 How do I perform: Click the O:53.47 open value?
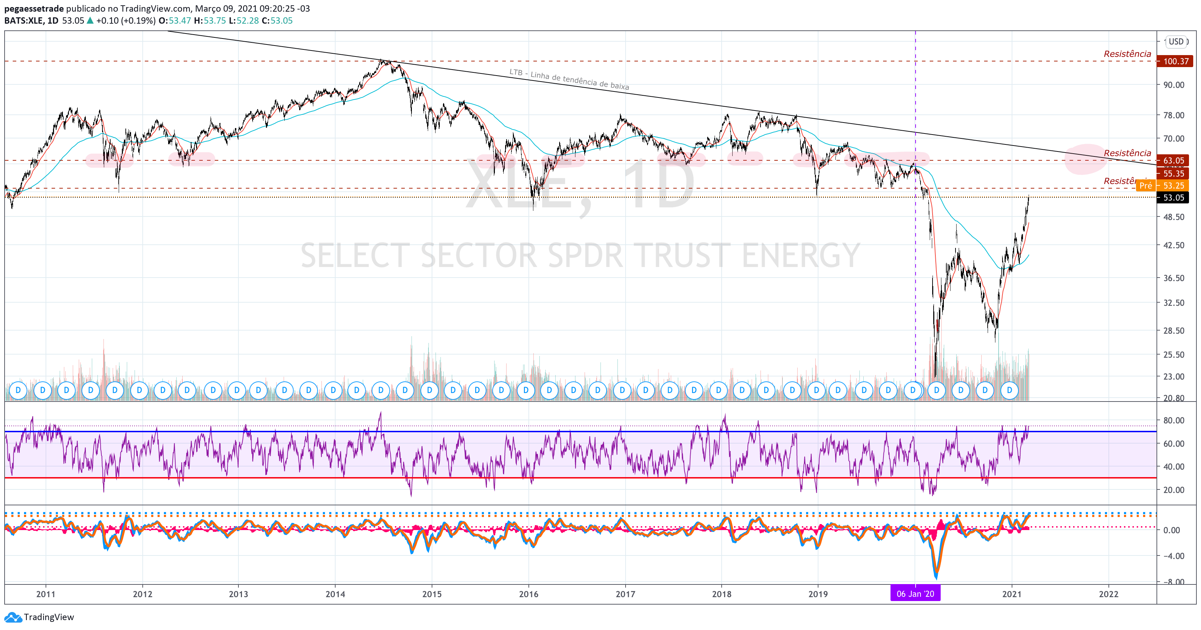tap(175, 20)
